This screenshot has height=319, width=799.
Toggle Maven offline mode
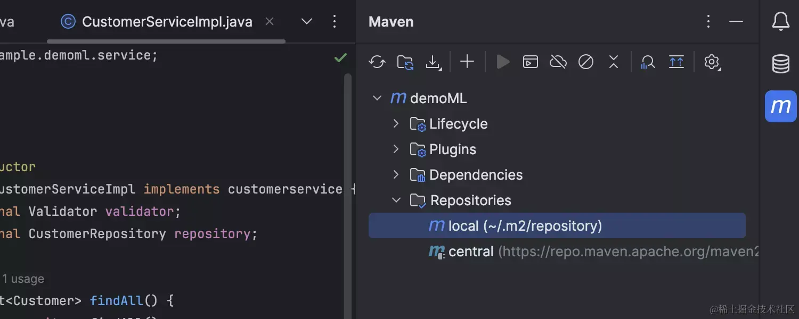click(x=558, y=62)
